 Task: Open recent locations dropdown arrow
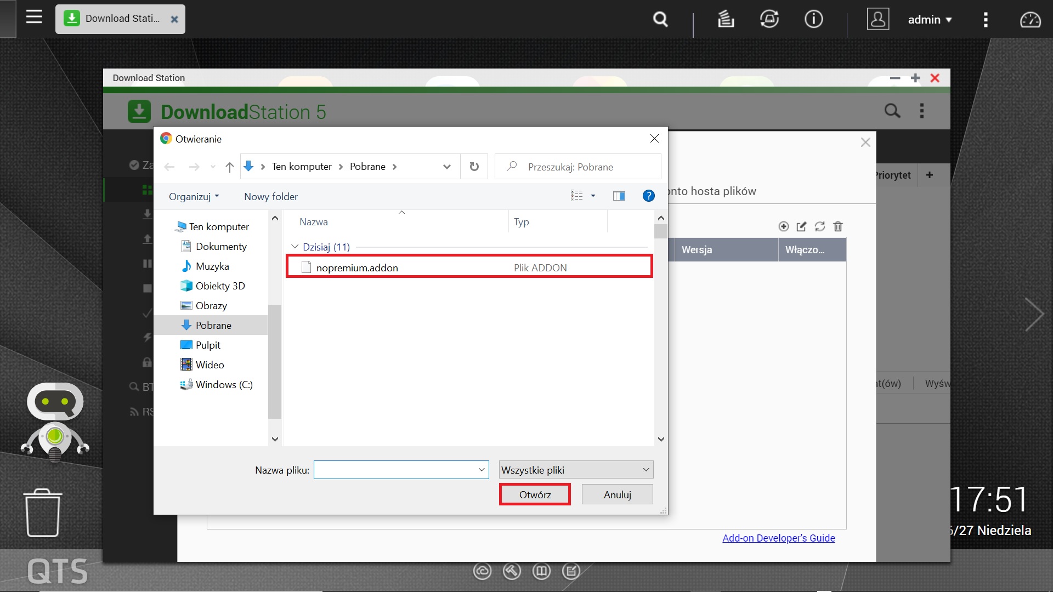(x=213, y=167)
